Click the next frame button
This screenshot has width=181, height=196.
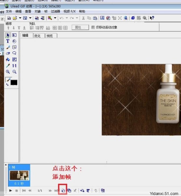pos(50,191)
